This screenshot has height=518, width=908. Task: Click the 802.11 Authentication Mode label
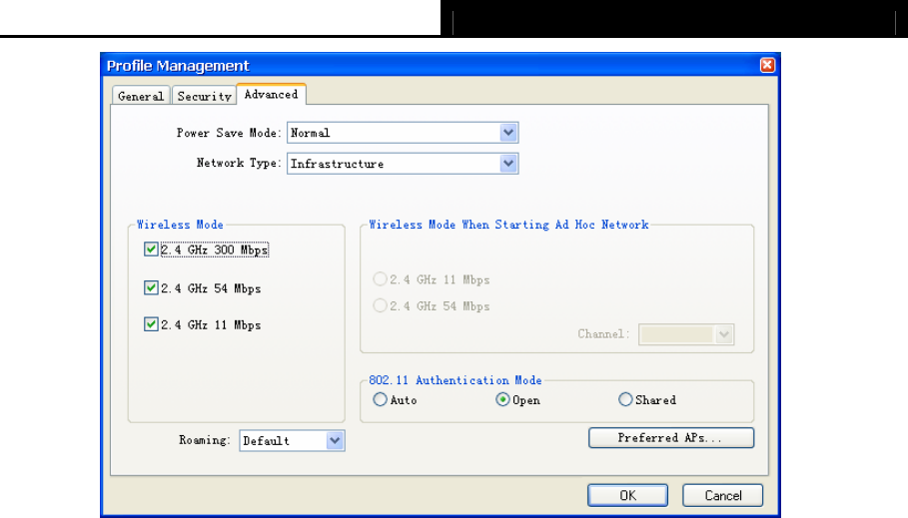coord(455,380)
